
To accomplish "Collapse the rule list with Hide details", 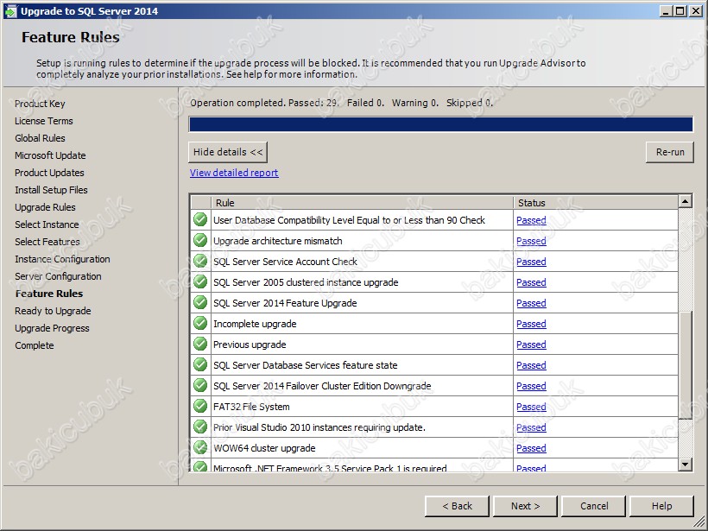I will (x=228, y=152).
